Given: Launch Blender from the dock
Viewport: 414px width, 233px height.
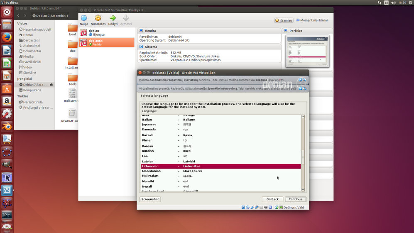Looking at the screenshot, I should tap(6, 126).
